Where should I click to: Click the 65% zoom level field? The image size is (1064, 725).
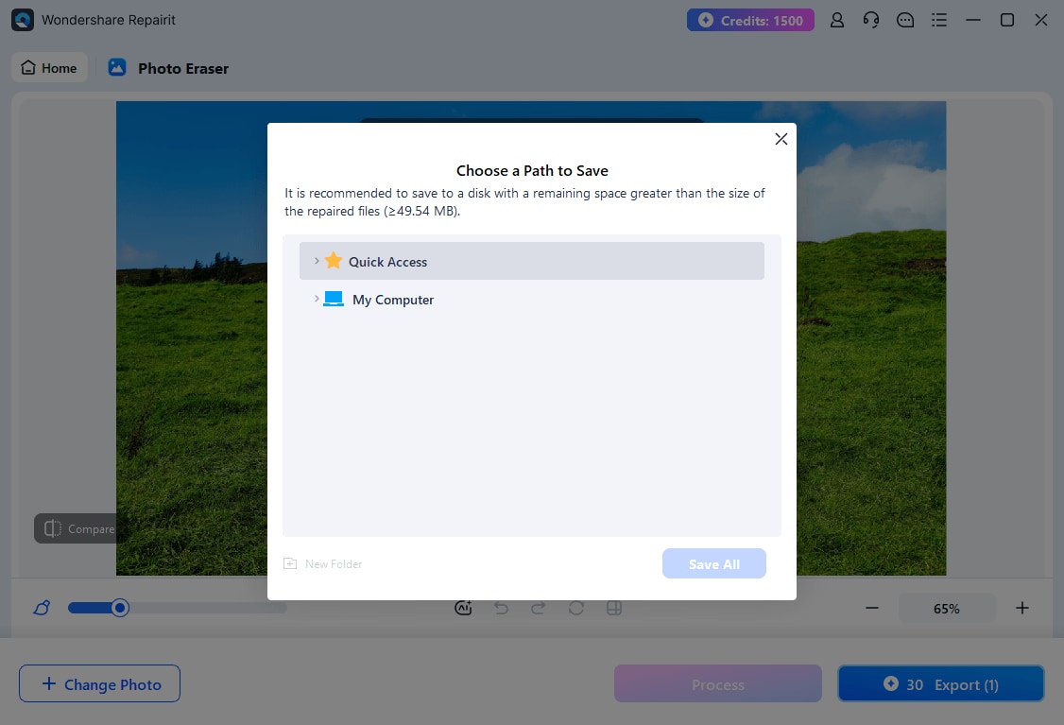point(947,608)
